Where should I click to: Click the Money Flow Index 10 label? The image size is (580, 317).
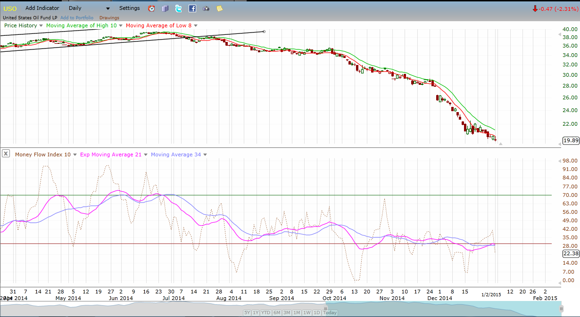[x=43, y=154]
